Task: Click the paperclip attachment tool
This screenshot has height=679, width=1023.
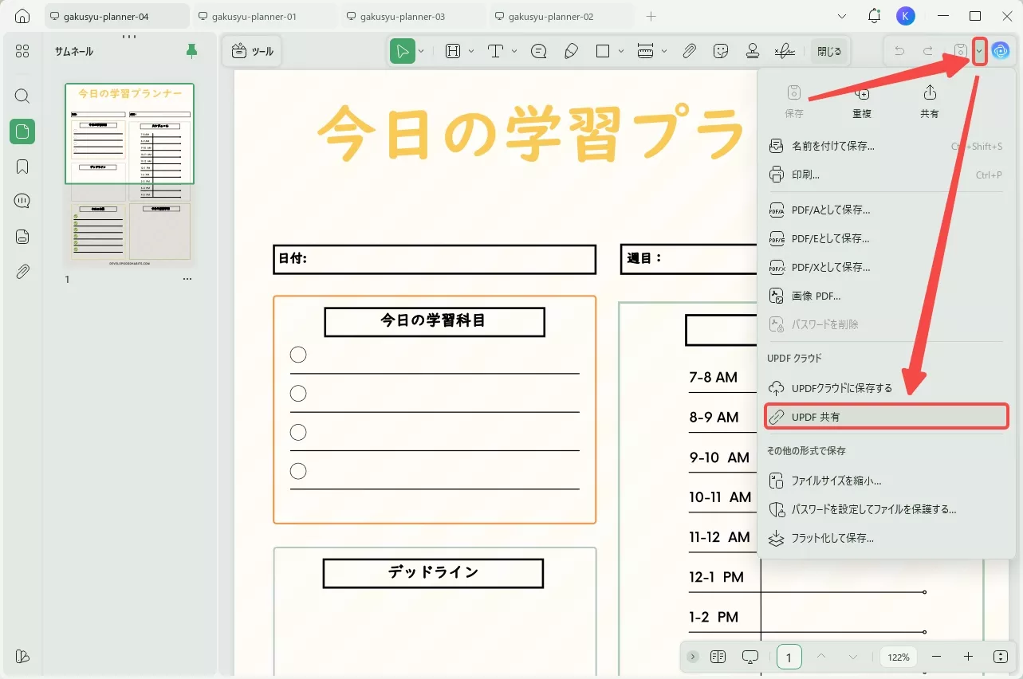Action: tap(689, 50)
